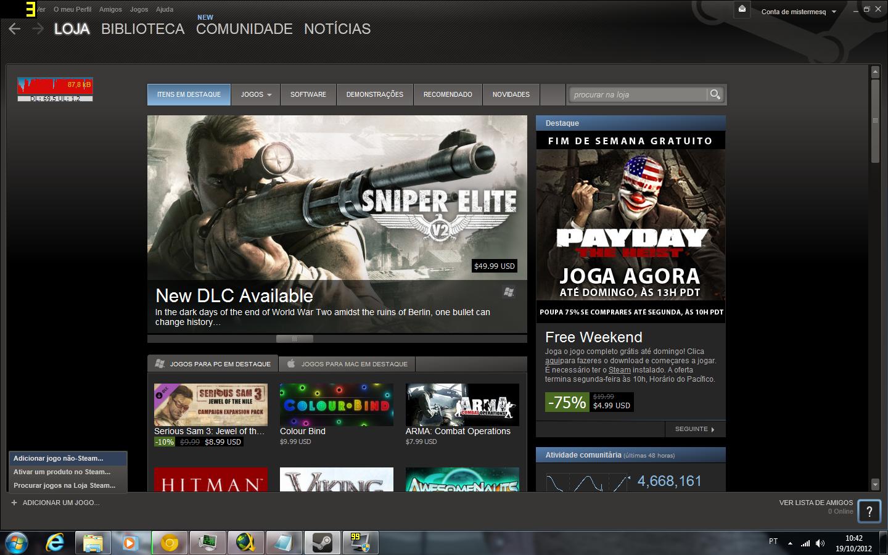Open the Ajuda menu
The width and height of the screenshot is (888, 555).
(x=165, y=9)
